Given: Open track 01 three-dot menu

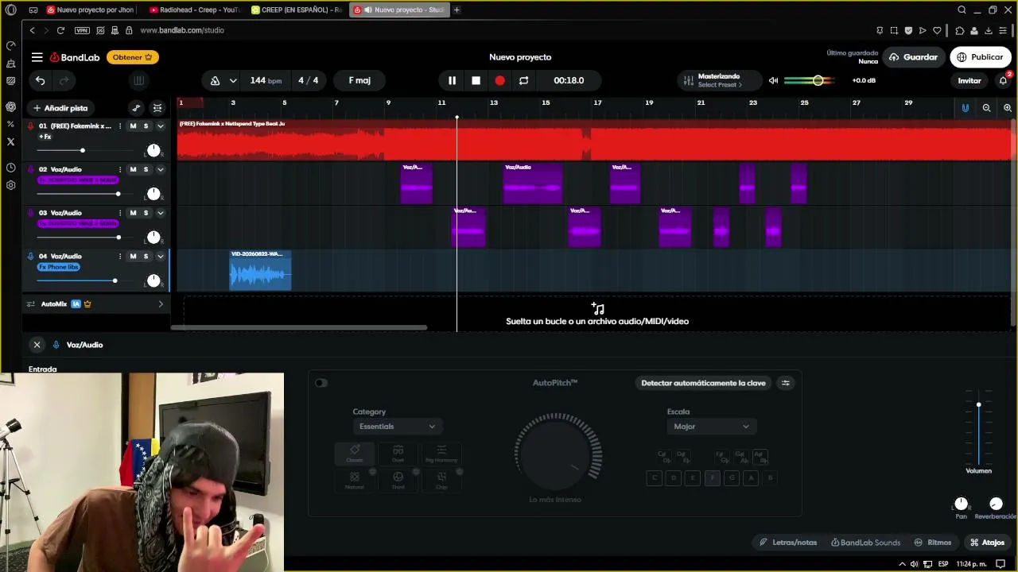Looking at the screenshot, I should 120,126.
